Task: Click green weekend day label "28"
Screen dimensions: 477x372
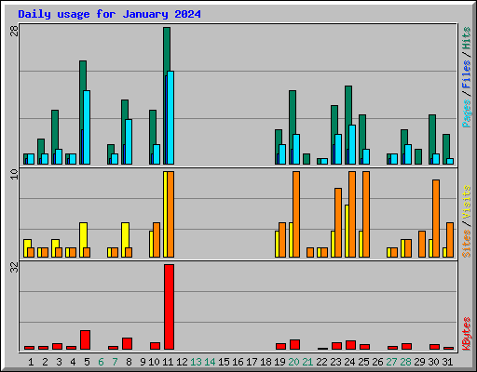Action: pyautogui.click(x=405, y=362)
